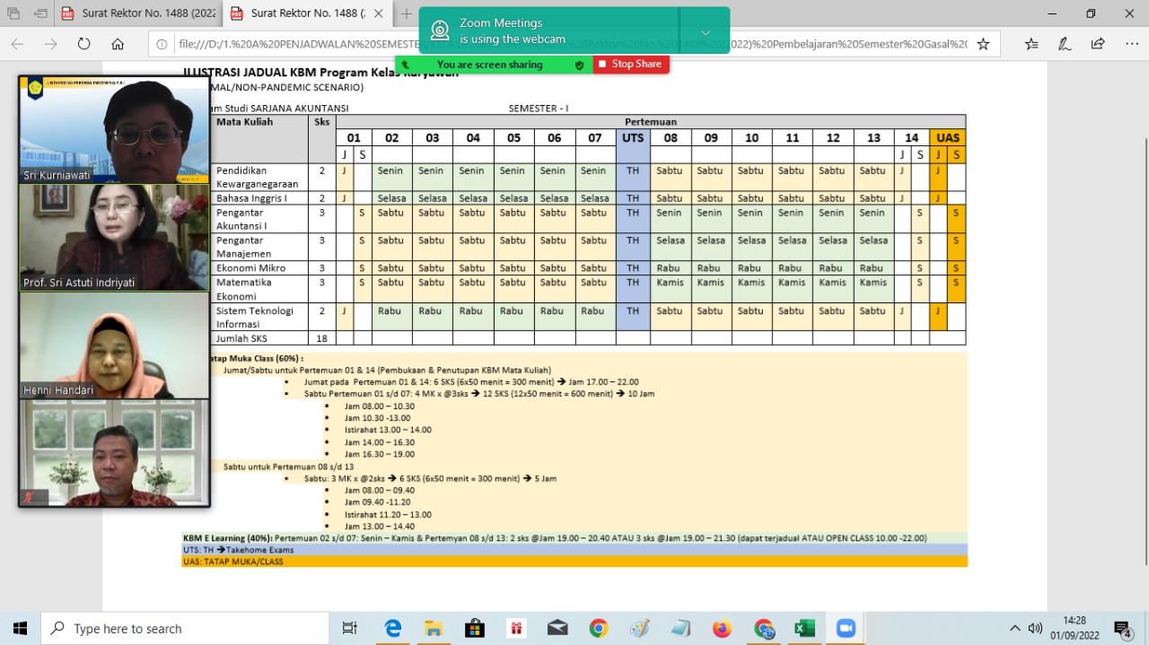Viewport: 1149px width, 645px height.
Task: Open the Windows Start menu
Action: pos(20,628)
